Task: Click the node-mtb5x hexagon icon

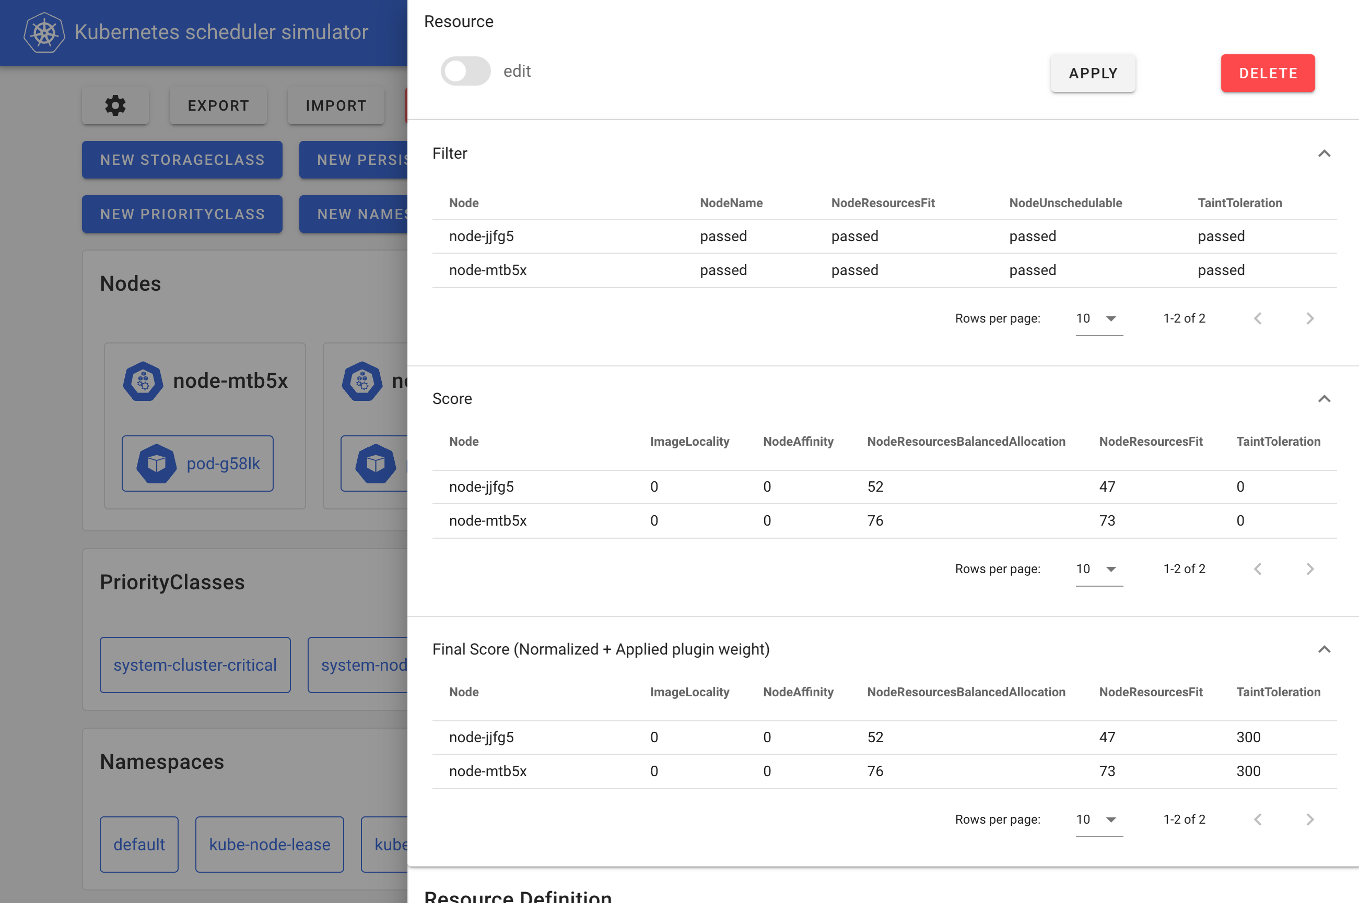Action: click(143, 381)
